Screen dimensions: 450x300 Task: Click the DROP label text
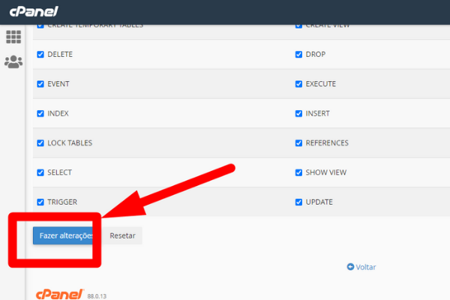pyautogui.click(x=316, y=54)
